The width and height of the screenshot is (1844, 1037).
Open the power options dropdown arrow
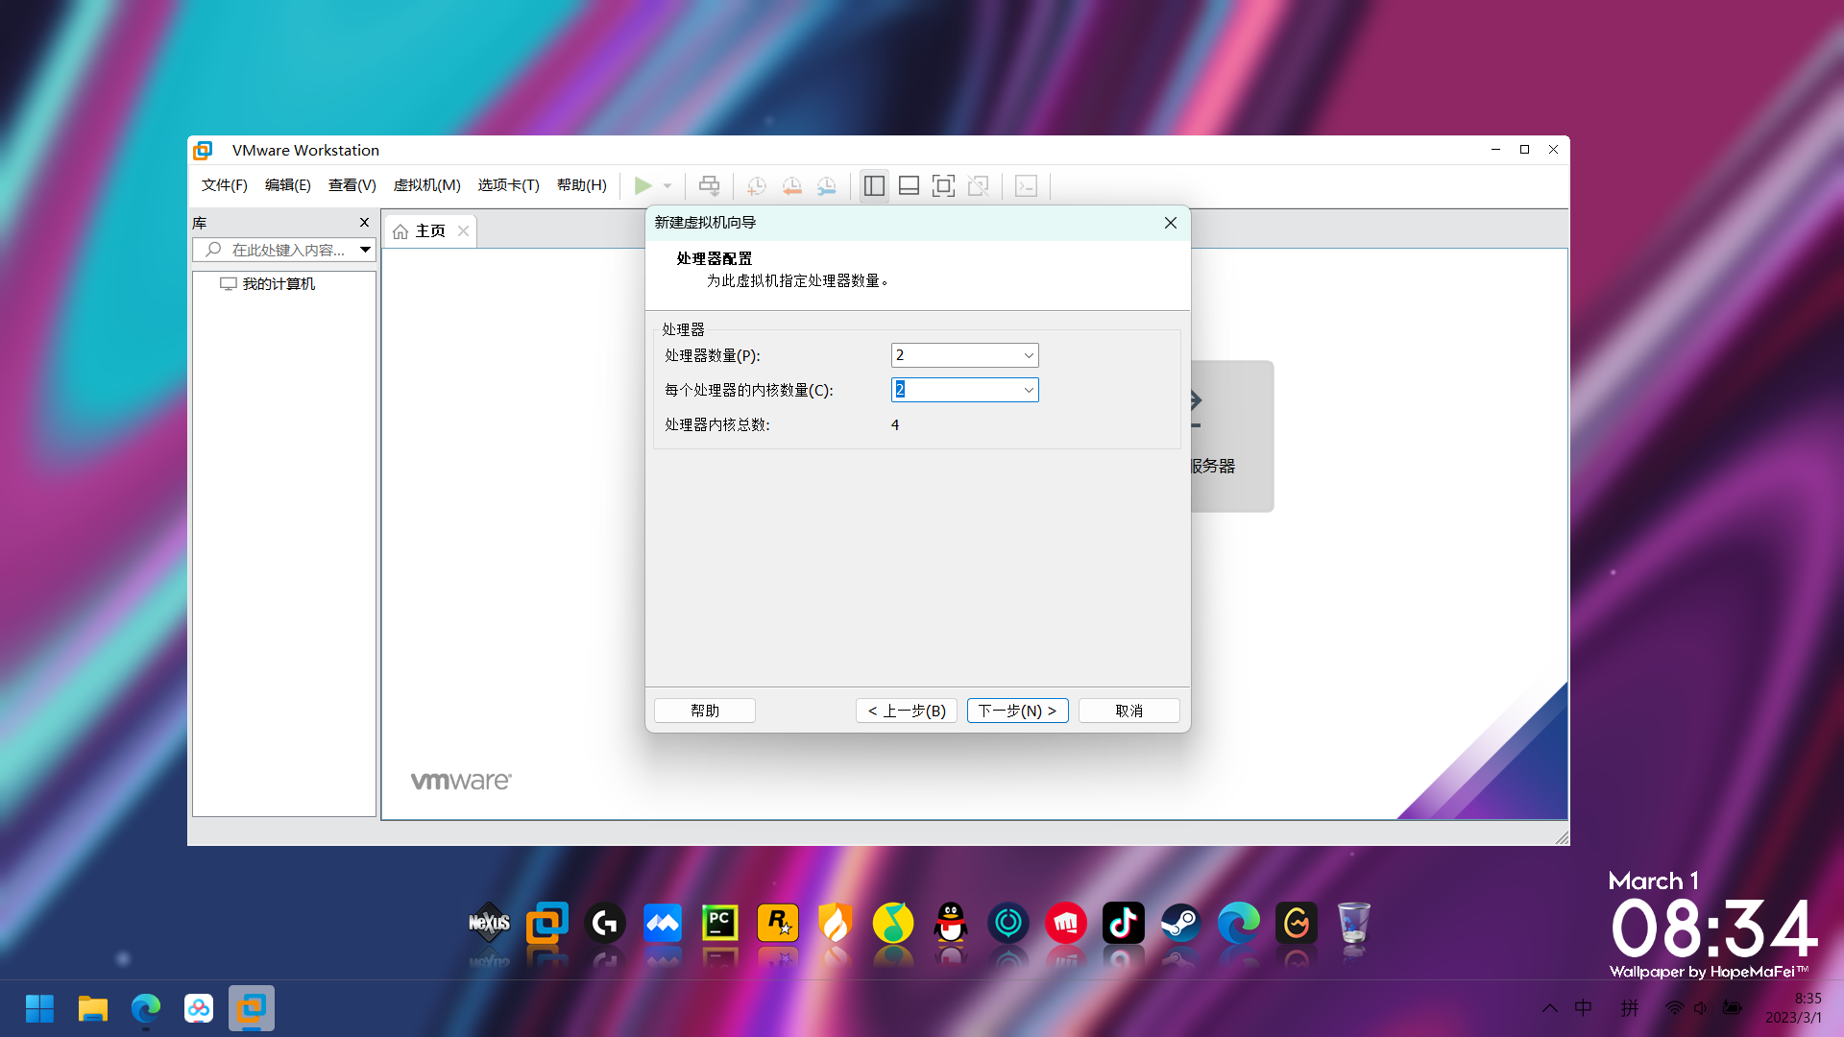click(x=667, y=185)
